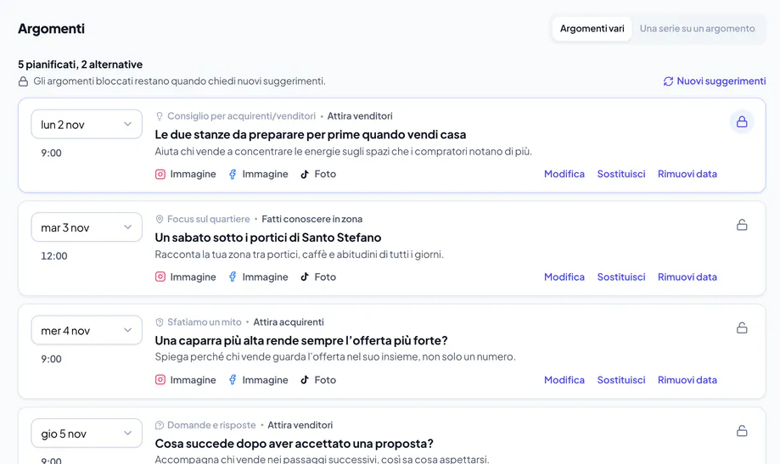The height and width of the screenshot is (464, 780).
Task: Click the 'Sfatiamo un mito' label
Action: click(205, 322)
